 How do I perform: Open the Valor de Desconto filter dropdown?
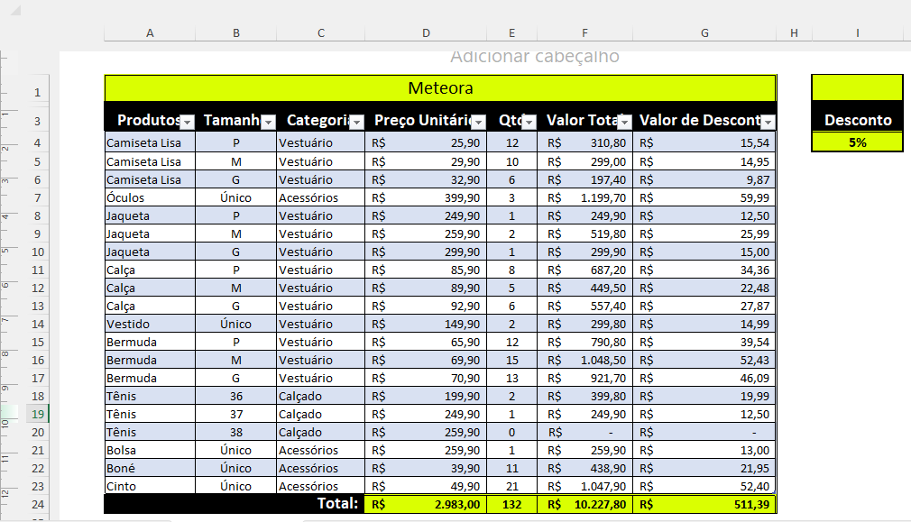click(x=768, y=122)
